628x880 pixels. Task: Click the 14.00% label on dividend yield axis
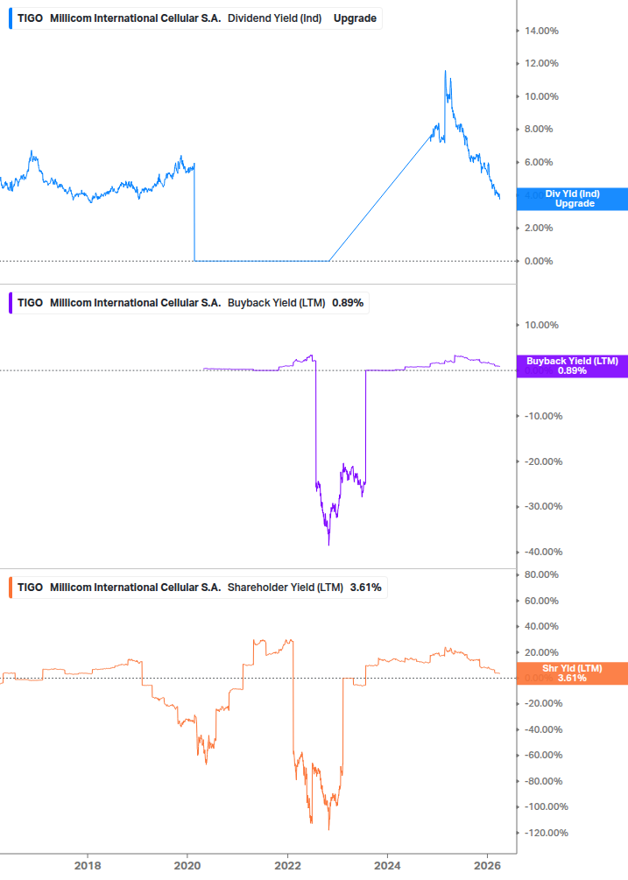pos(541,31)
